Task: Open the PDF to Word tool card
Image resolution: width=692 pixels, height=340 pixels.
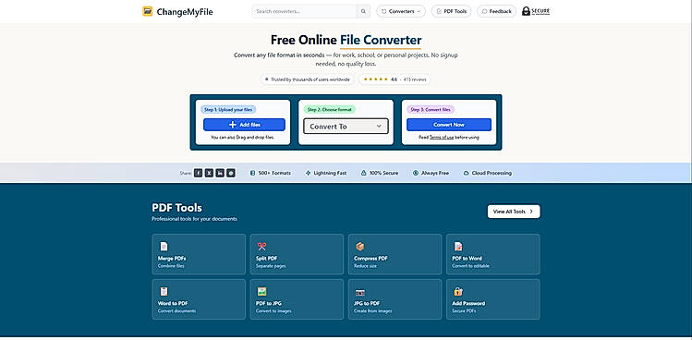Action: tap(493, 254)
